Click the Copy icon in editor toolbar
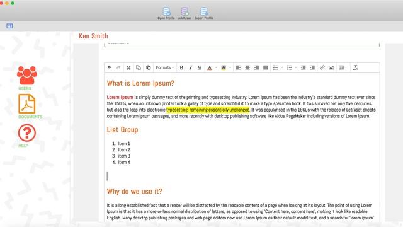403x227 pixels. pos(139,67)
